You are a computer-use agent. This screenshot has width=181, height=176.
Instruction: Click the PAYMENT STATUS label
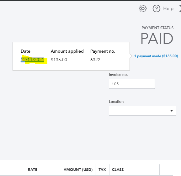157,28
